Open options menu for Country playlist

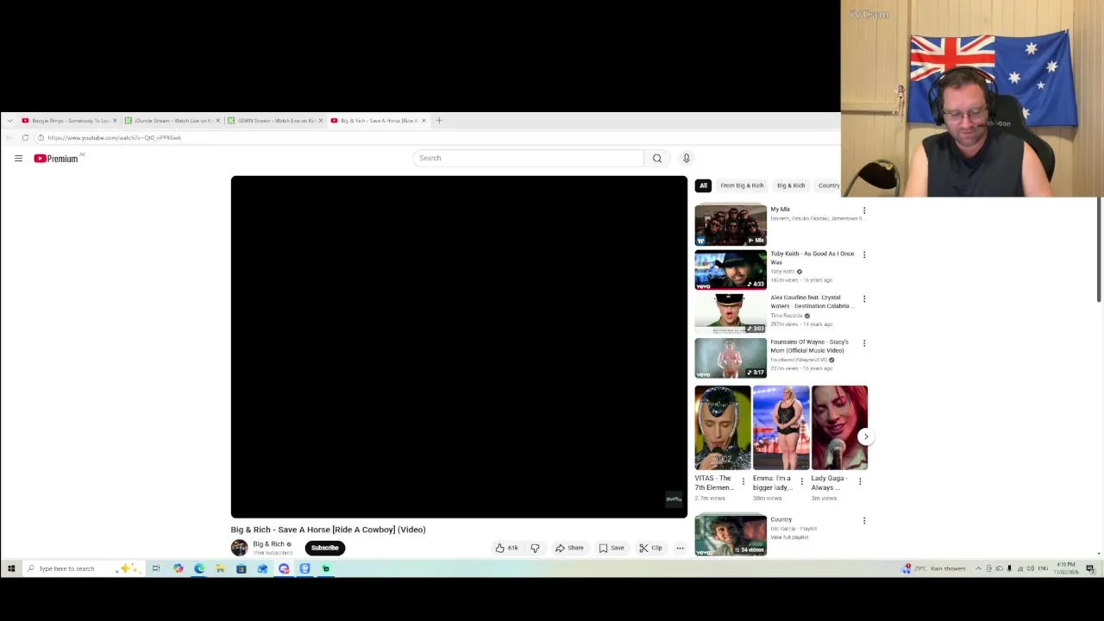(x=864, y=520)
